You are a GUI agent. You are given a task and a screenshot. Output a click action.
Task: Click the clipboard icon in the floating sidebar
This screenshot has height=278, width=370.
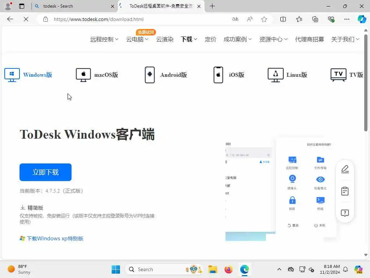[x=345, y=191]
